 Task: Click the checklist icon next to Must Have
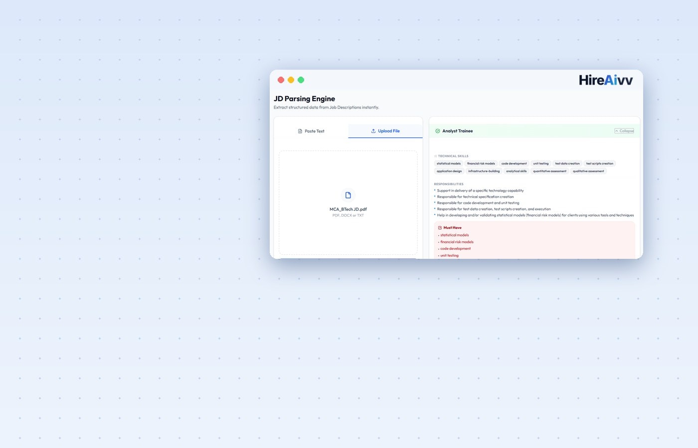(x=440, y=227)
